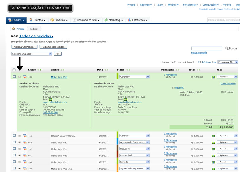Open the Pedidos tab menu
This screenshot has height=172, width=240.
click(x=16, y=20)
